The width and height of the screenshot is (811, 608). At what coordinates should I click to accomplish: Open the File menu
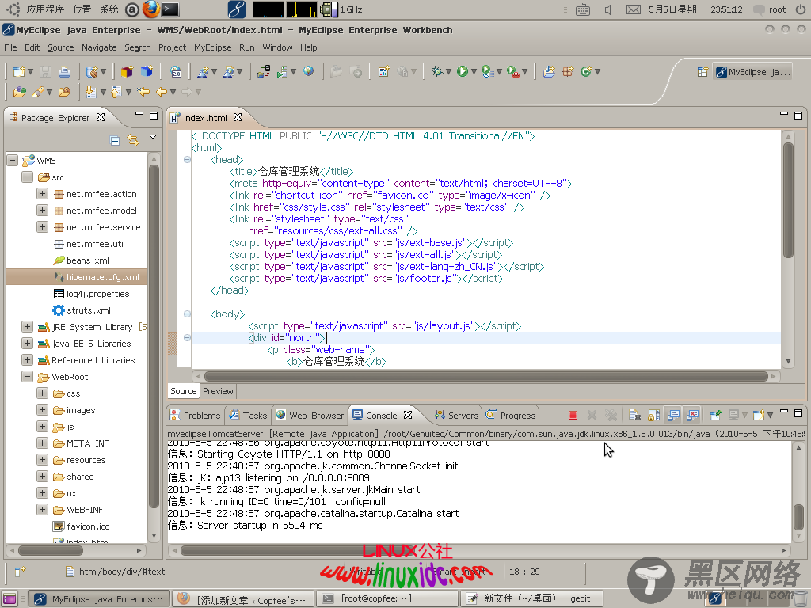(x=10, y=47)
